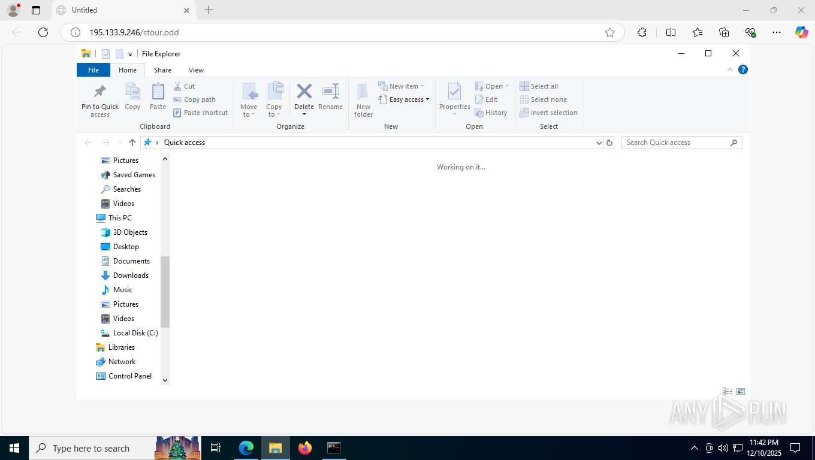Click Quick access in address bar
This screenshot has width=815, height=460.
point(185,143)
